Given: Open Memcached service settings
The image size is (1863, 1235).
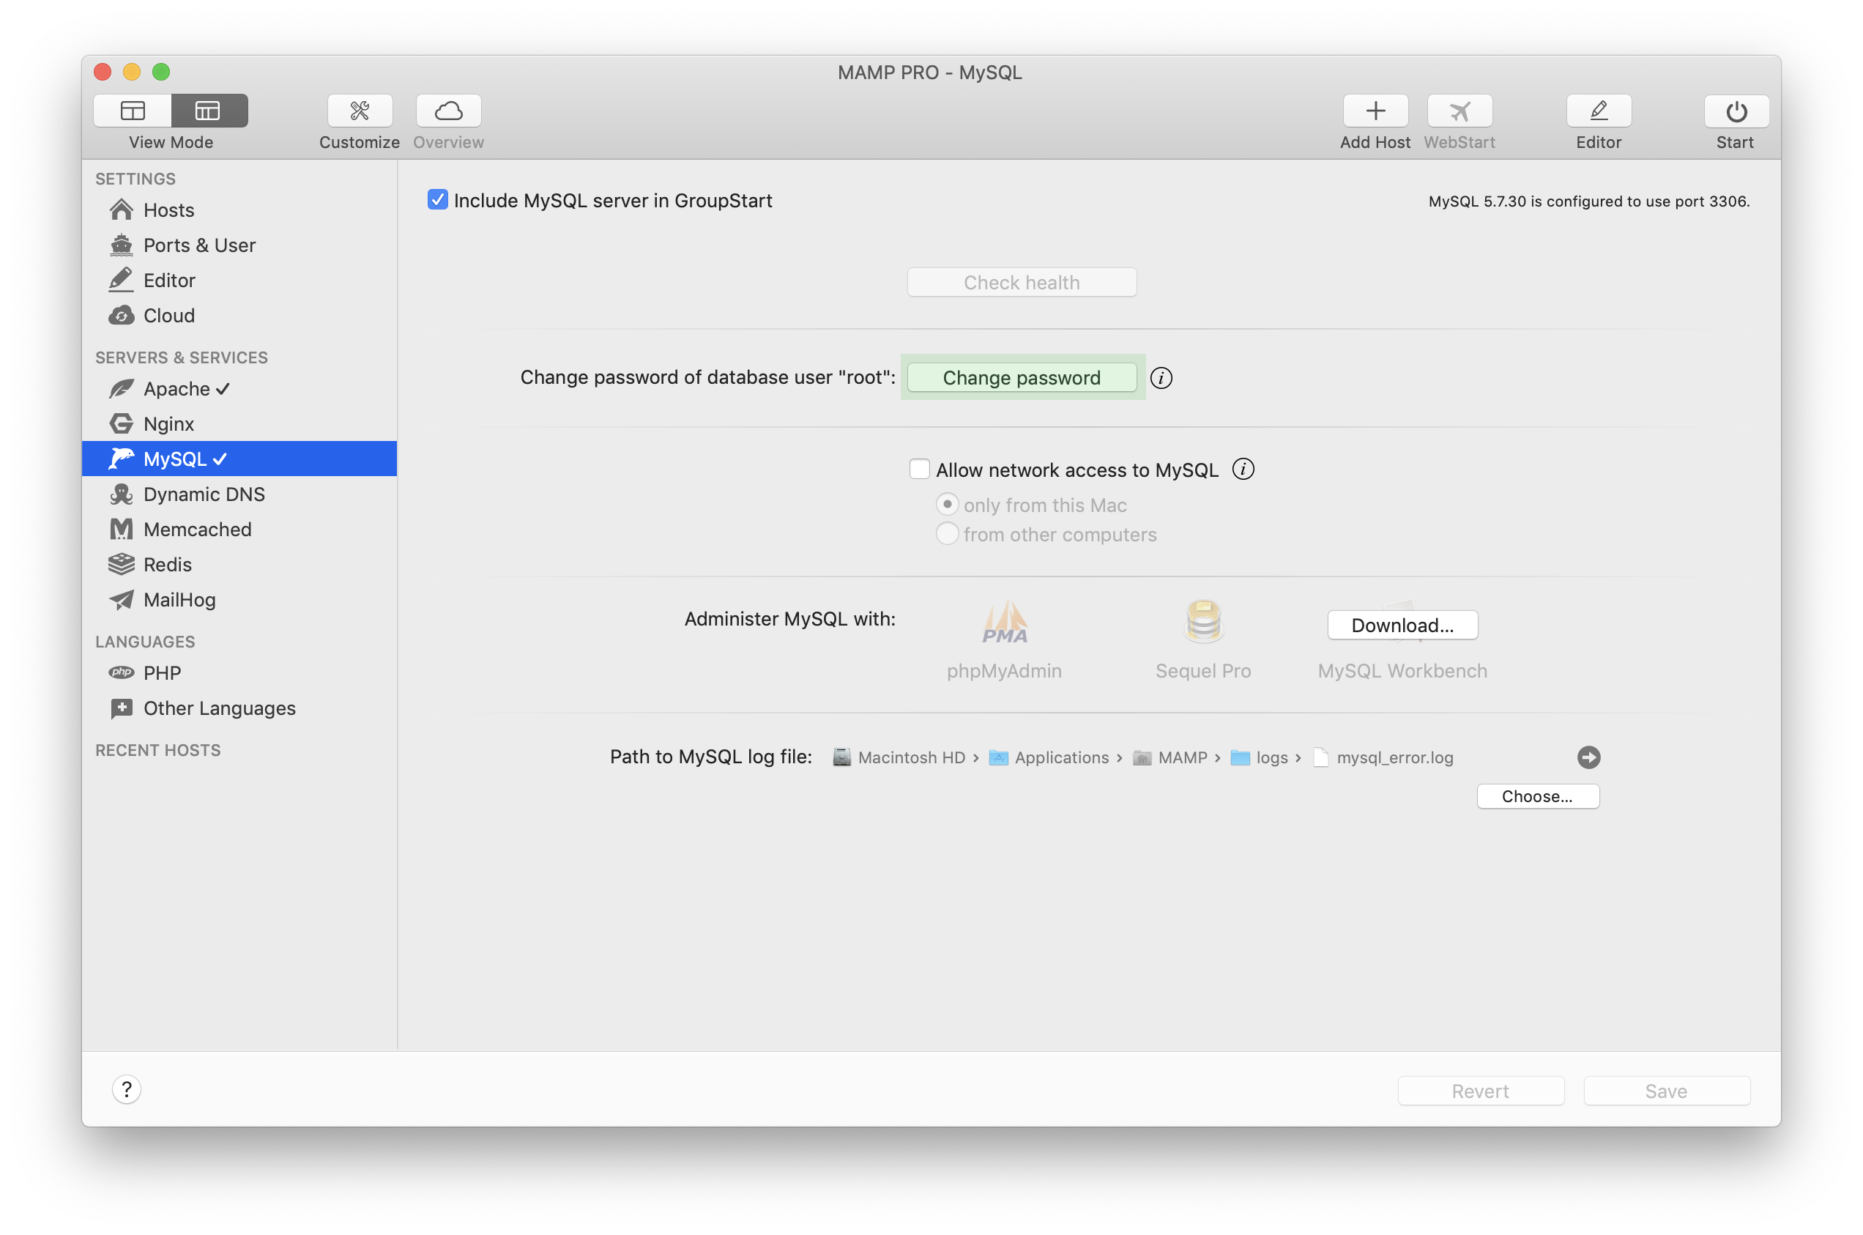Looking at the screenshot, I should point(239,530).
